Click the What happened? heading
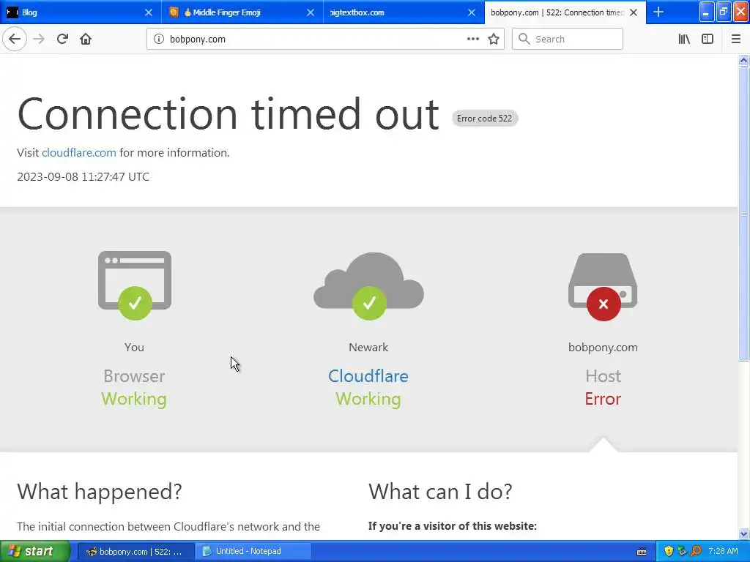Viewport: 750px width, 562px height. pyautogui.click(x=100, y=491)
